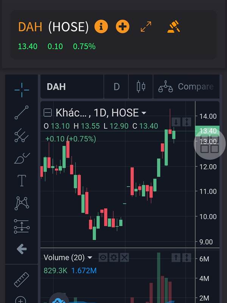The width and height of the screenshot is (227, 303).
Task: Click the 14.00 price axis label
Action: (x=208, y=116)
